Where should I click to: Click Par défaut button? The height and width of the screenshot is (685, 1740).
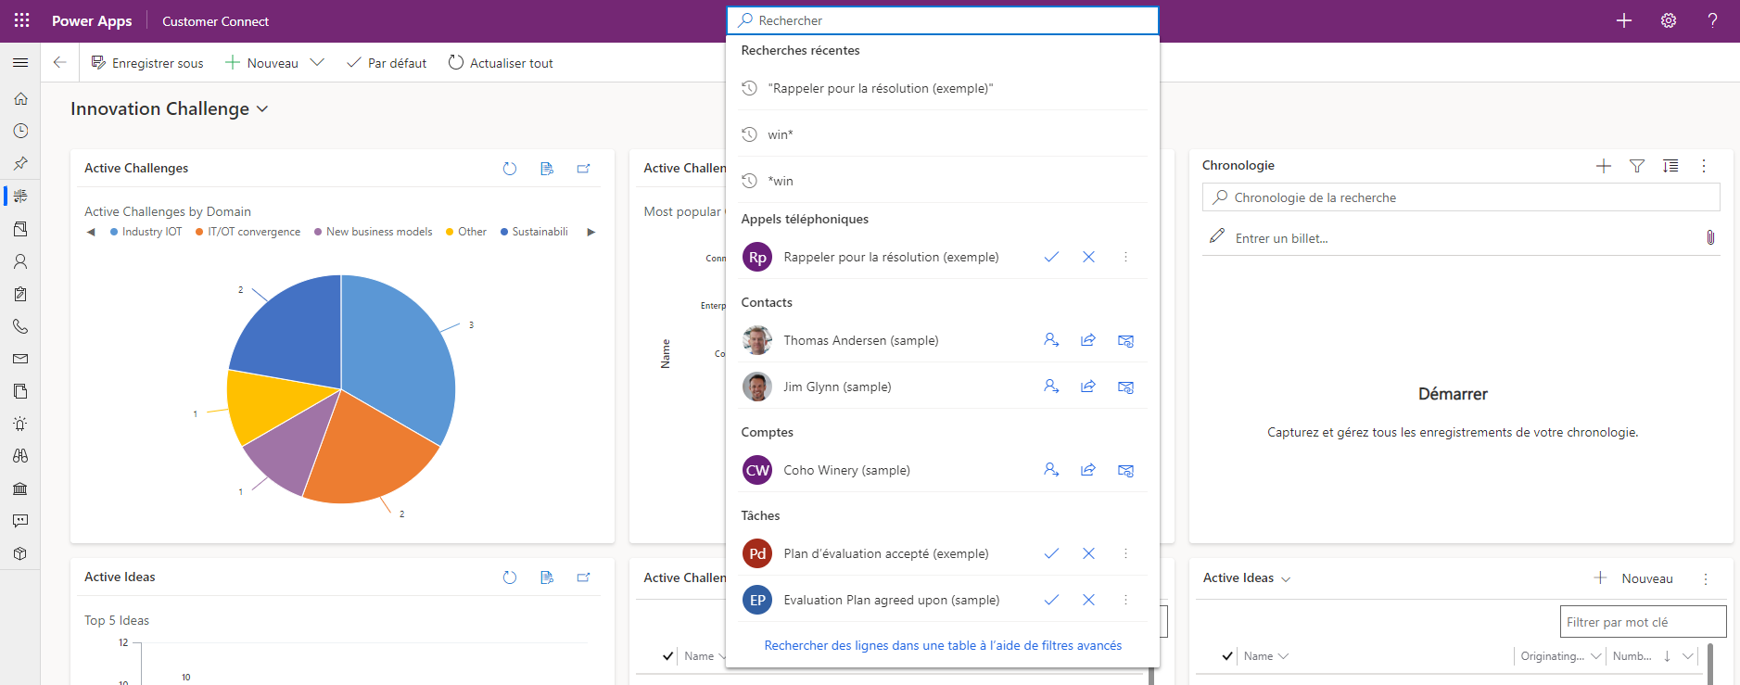point(387,63)
